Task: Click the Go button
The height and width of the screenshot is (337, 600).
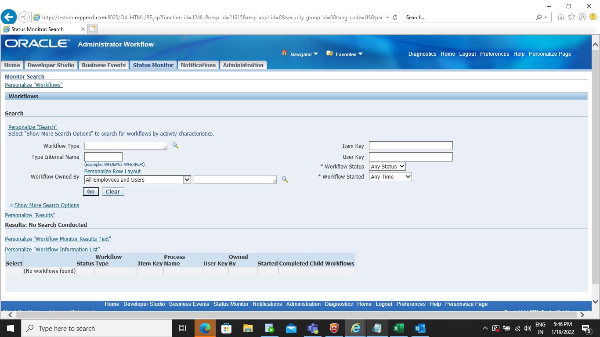Action: [x=91, y=191]
